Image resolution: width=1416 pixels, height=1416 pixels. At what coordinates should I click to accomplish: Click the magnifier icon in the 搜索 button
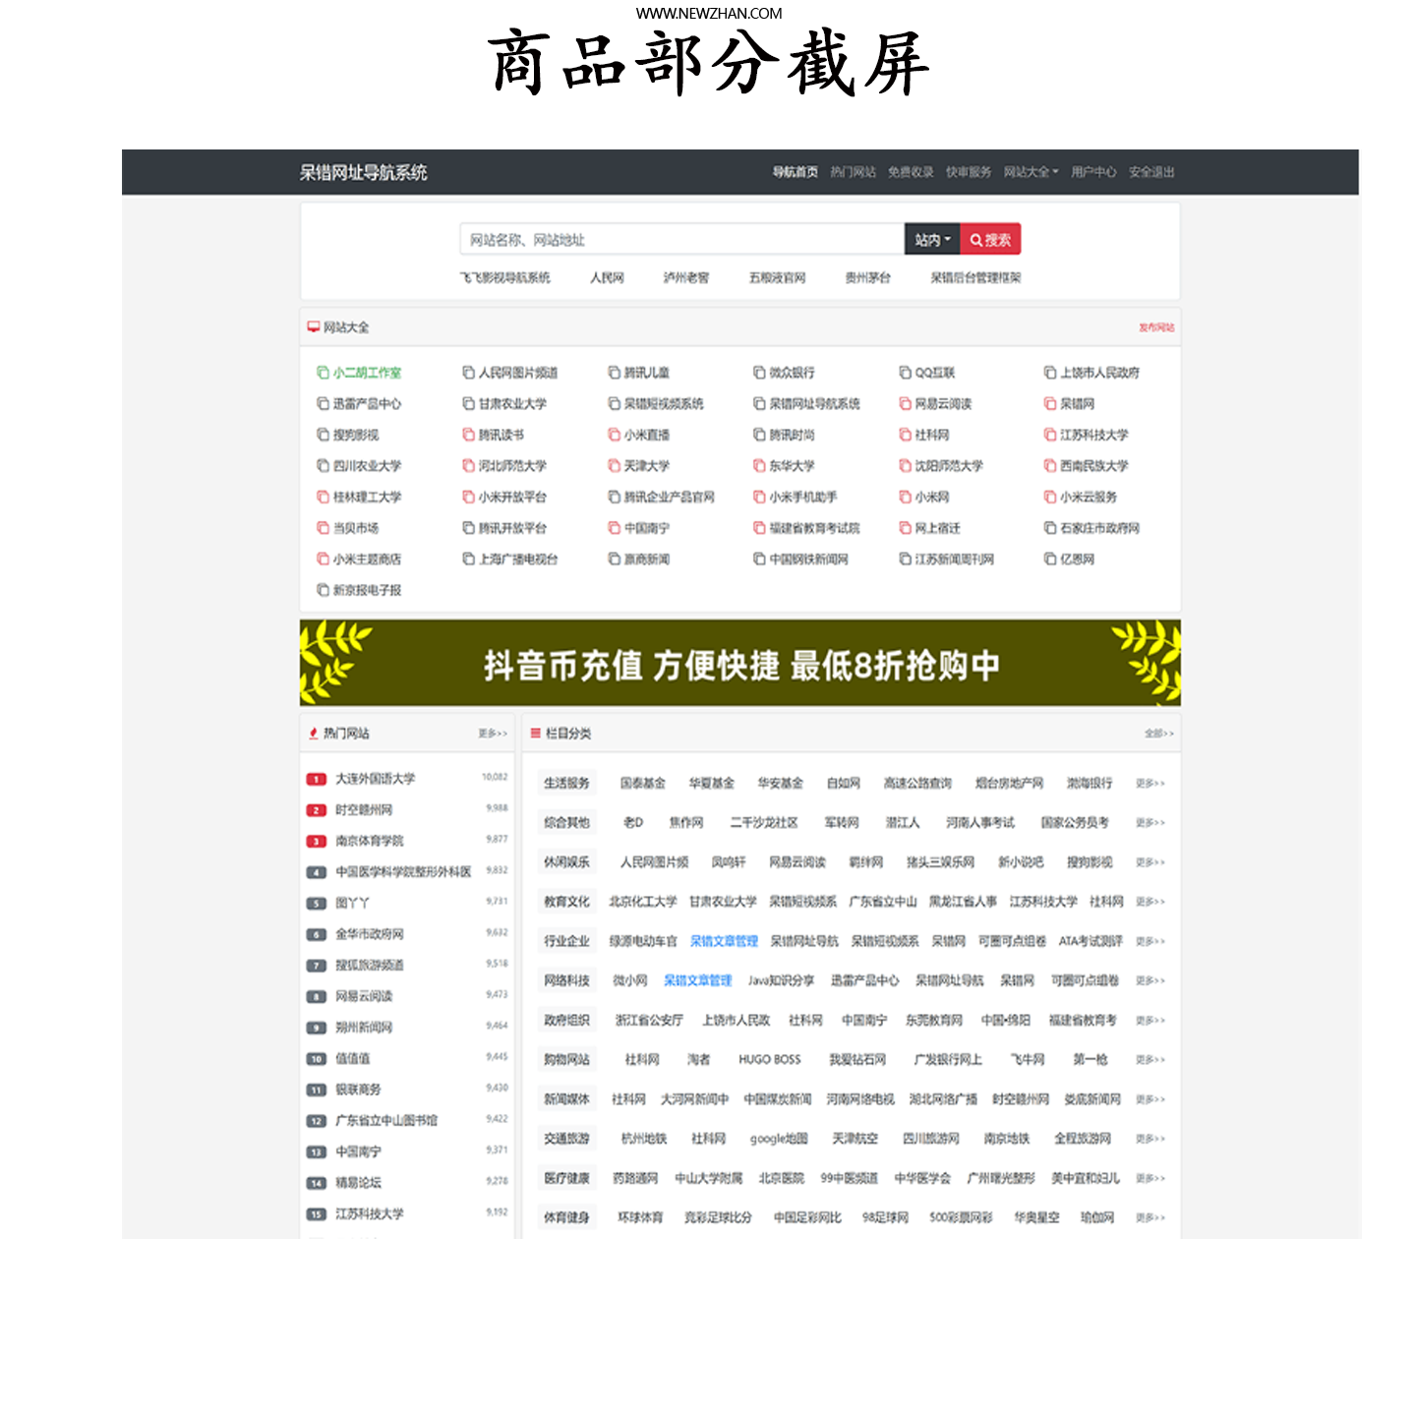974,238
